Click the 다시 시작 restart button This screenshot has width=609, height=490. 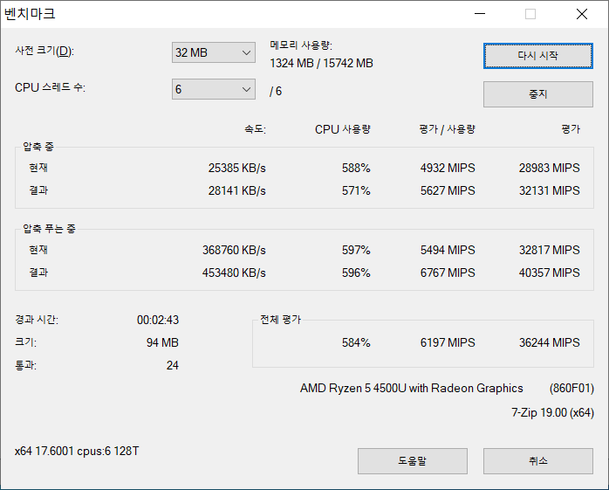pyautogui.click(x=538, y=56)
